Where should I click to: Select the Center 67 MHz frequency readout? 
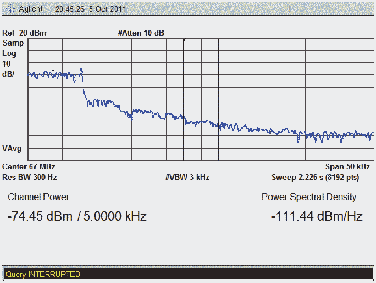pyautogui.click(x=29, y=167)
